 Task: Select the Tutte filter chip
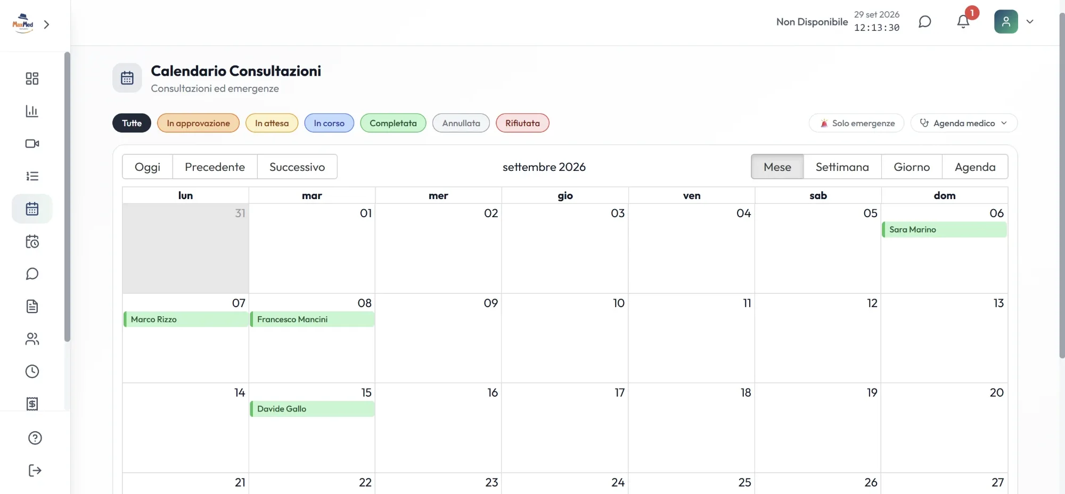[132, 123]
